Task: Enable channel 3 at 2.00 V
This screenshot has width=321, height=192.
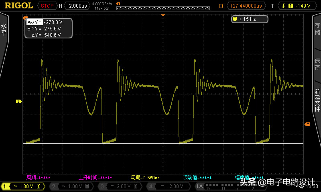Action: click(119, 186)
